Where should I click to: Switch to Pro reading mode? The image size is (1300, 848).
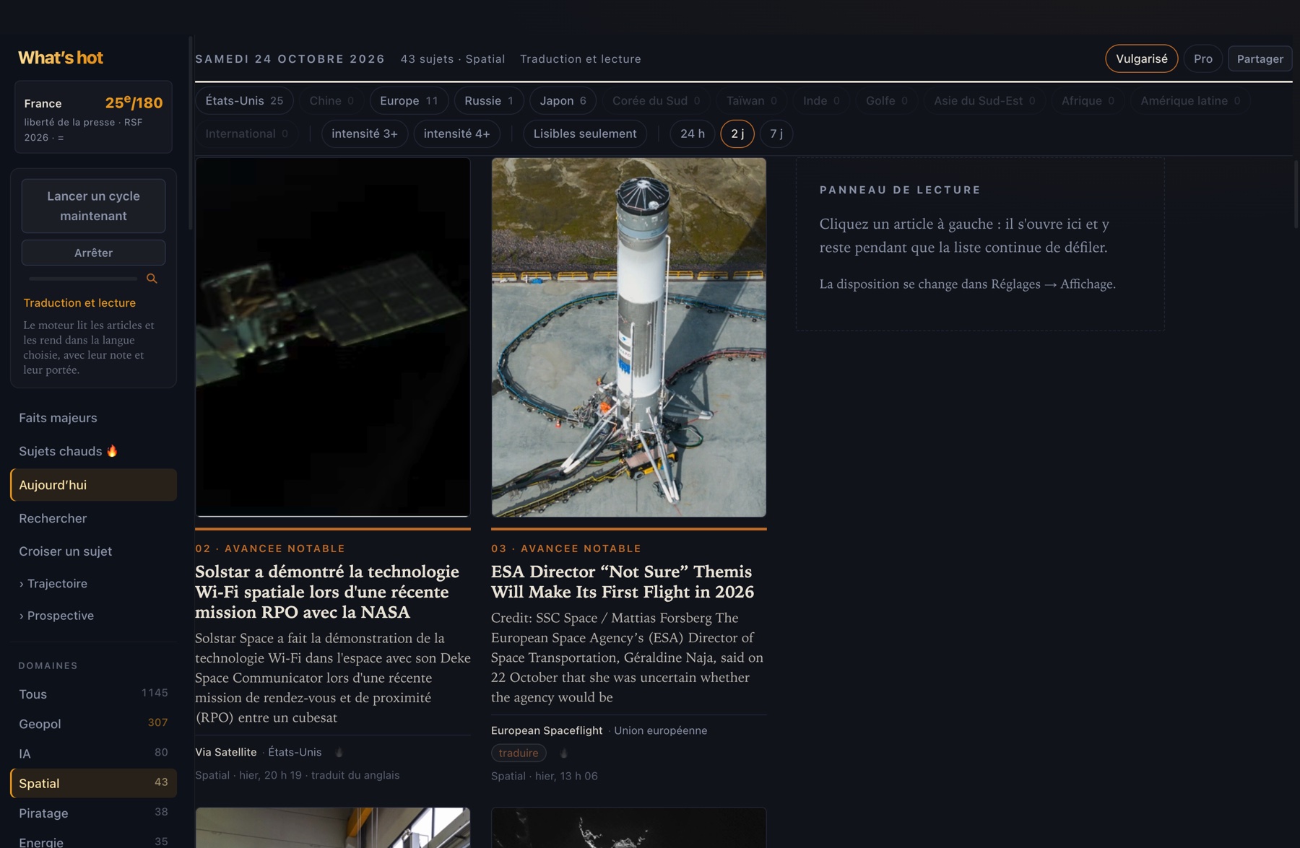1202,58
